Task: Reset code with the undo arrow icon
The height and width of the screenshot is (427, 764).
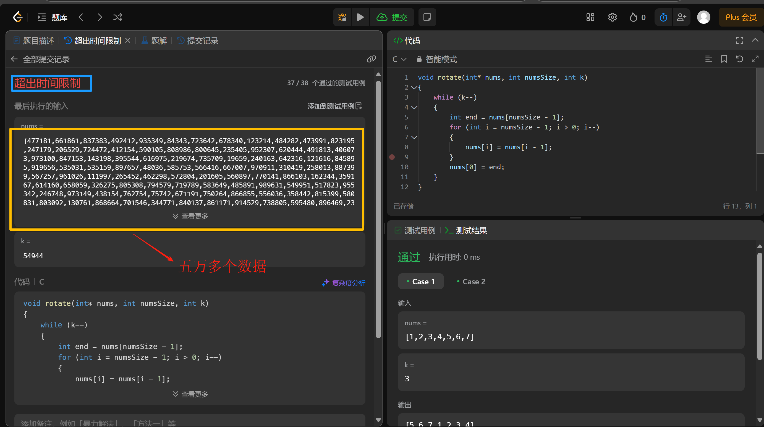Action: (739, 59)
